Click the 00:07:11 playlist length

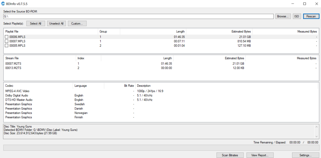tap(179, 41)
